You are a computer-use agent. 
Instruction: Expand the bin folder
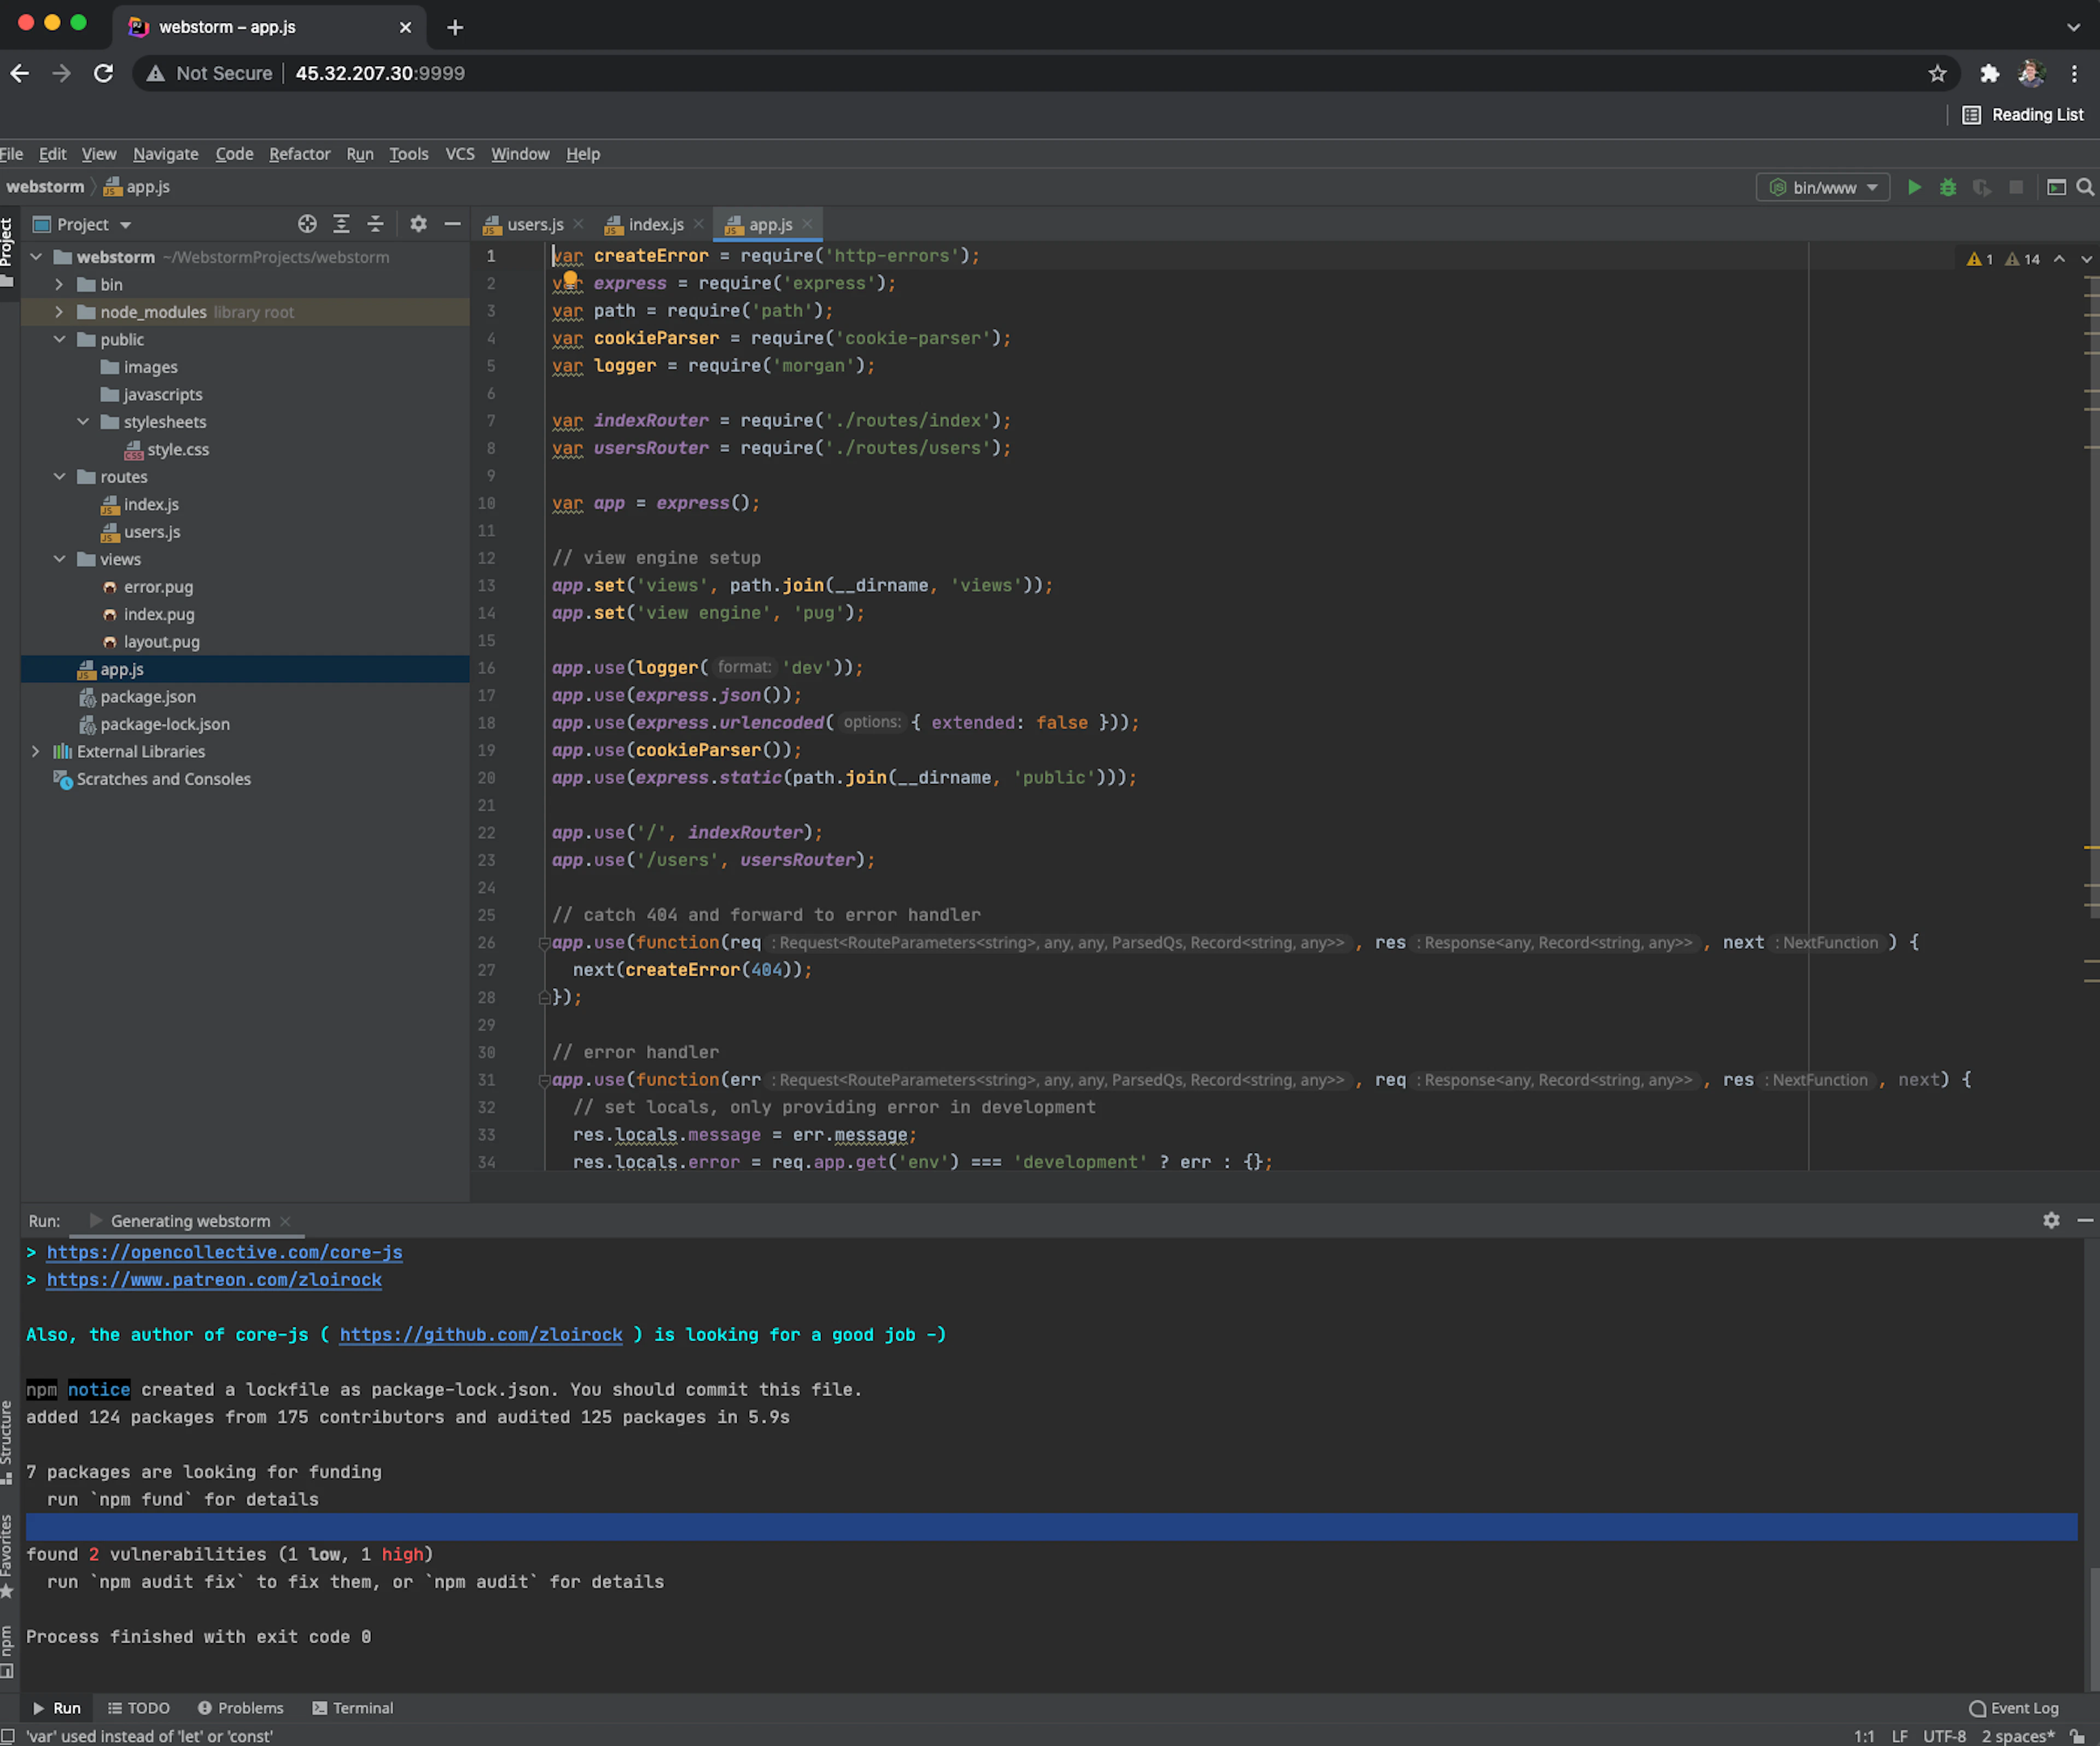point(59,285)
